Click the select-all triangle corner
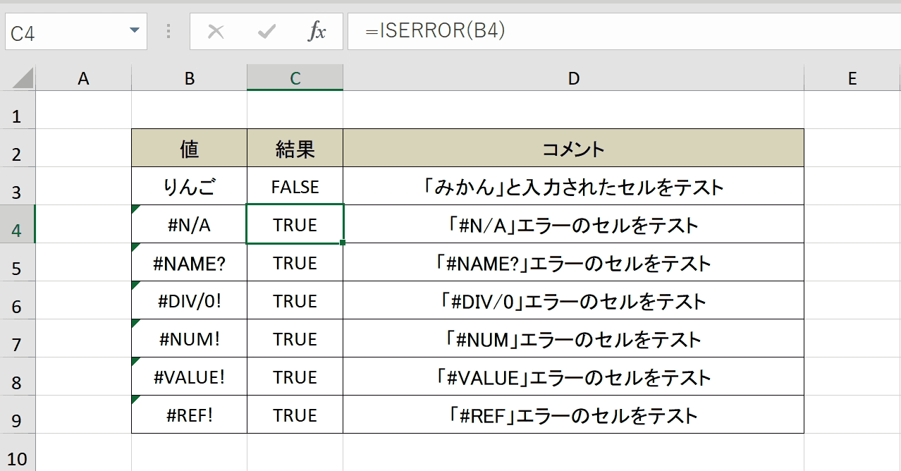This screenshot has width=901, height=471. [x=18, y=78]
